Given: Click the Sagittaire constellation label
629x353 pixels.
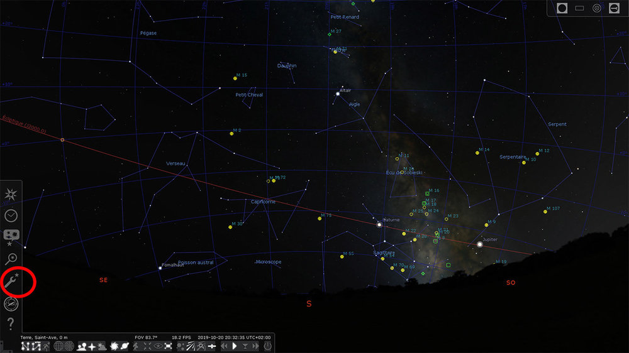Looking at the screenshot, I should pyautogui.click(x=384, y=253).
